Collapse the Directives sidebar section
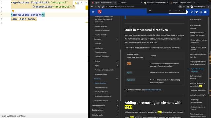Viewport: 211px width, 118px height. click(117, 79)
